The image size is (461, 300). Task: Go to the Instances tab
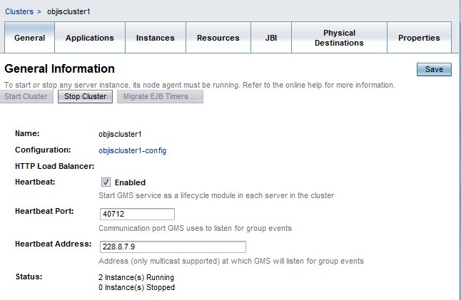(x=155, y=38)
